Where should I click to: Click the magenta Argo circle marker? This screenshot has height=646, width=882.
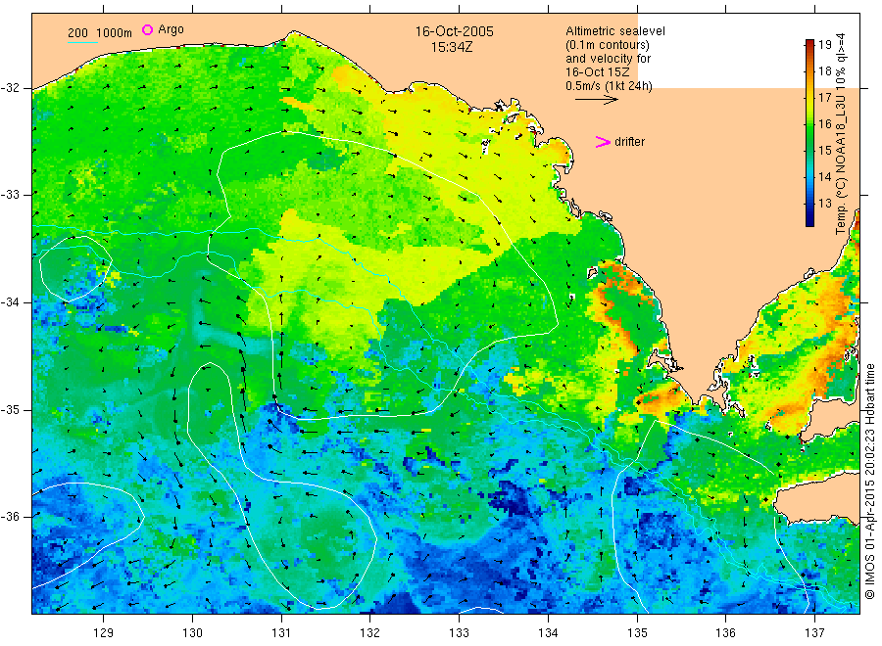click(147, 29)
